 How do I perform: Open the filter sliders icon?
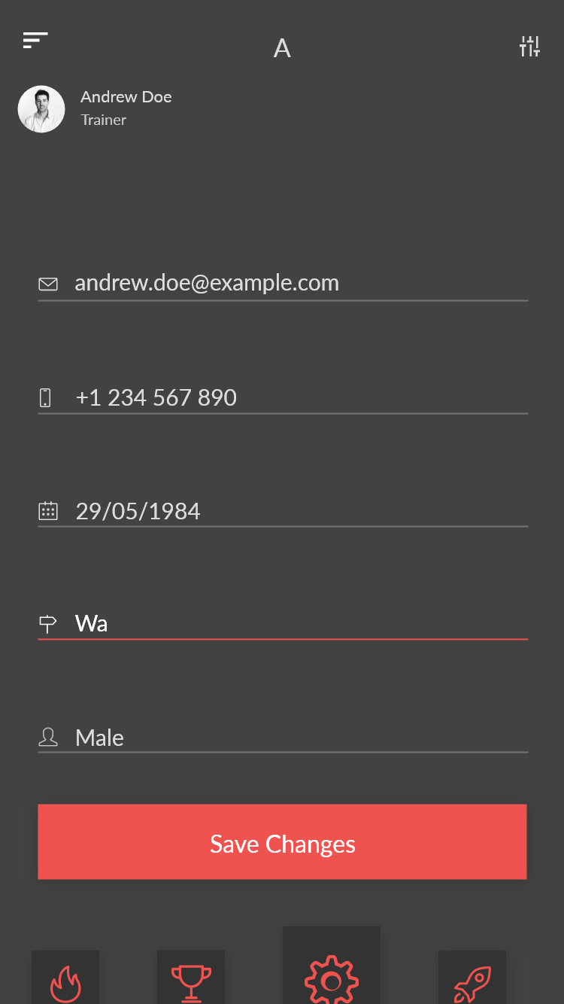(x=529, y=46)
